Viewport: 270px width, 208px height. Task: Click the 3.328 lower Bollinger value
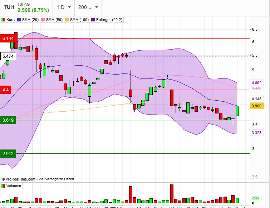click(257, 133)
